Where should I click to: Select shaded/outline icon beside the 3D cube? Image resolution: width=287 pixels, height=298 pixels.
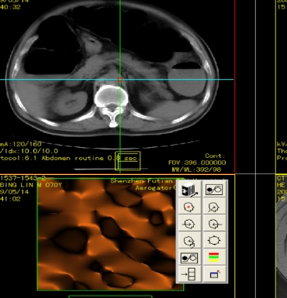point(214,190)
